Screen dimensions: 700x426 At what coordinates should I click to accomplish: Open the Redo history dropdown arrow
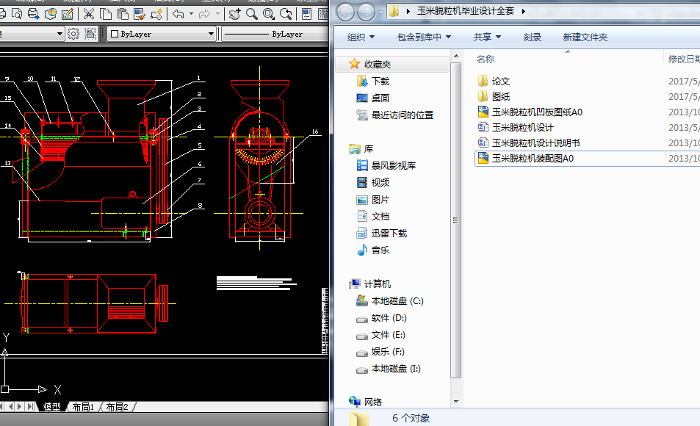tap(217, 14)
